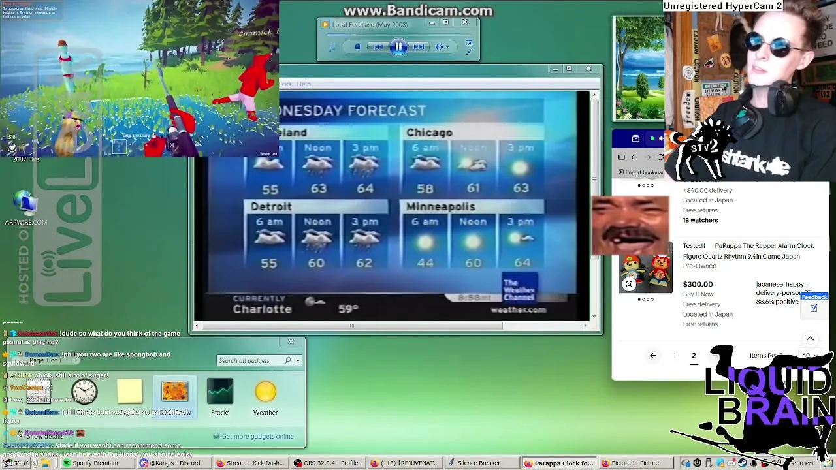Click the scroll-down arrow of weather window
Image resolution: width=836 pixels, height=470 pixels.
point(594,316)
